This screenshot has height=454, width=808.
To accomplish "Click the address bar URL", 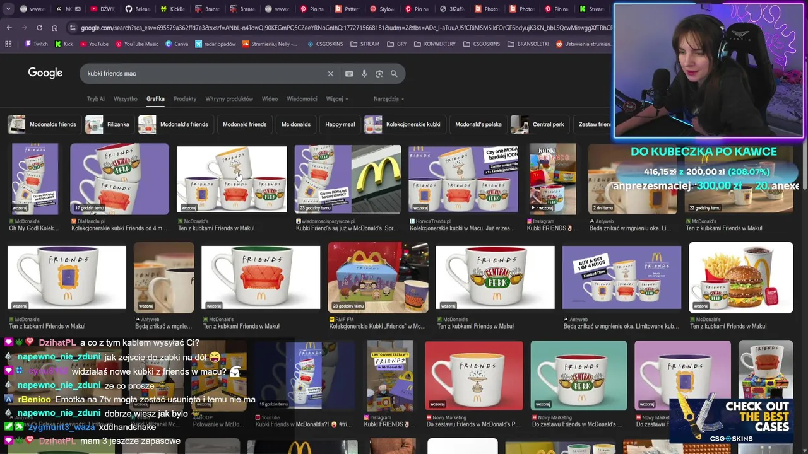I will [346, 28].
